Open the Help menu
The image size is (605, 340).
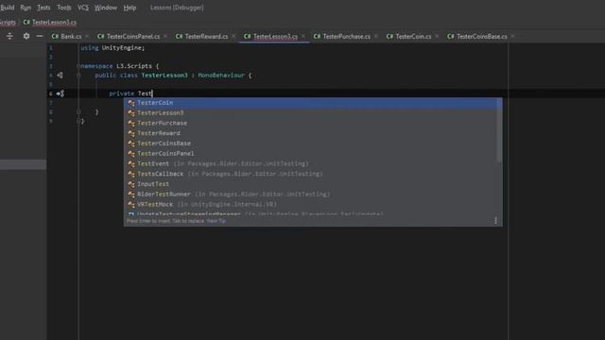(x=130, y=8)
